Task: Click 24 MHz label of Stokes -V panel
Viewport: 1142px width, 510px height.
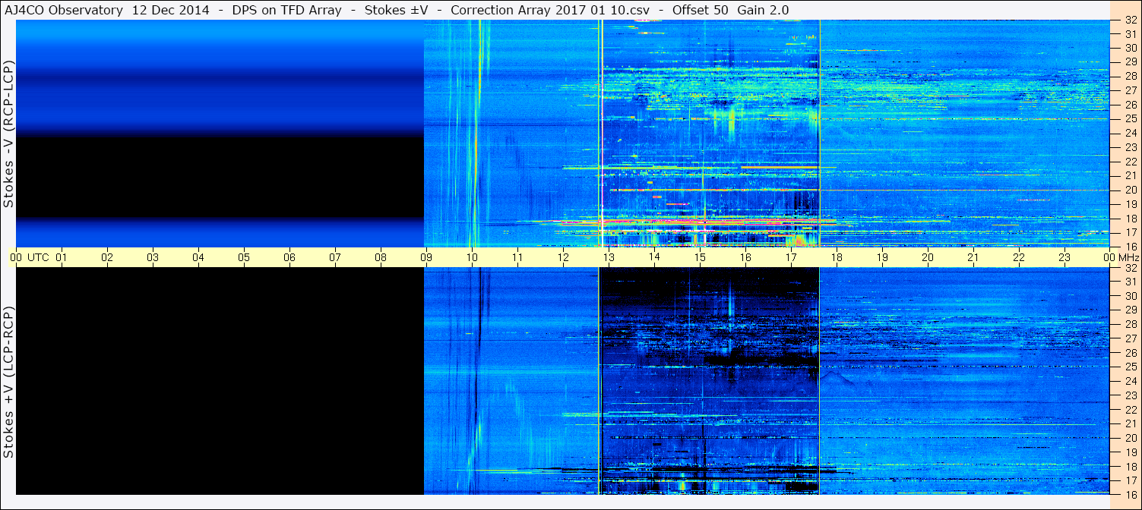Action: (x=1131, y=133)
